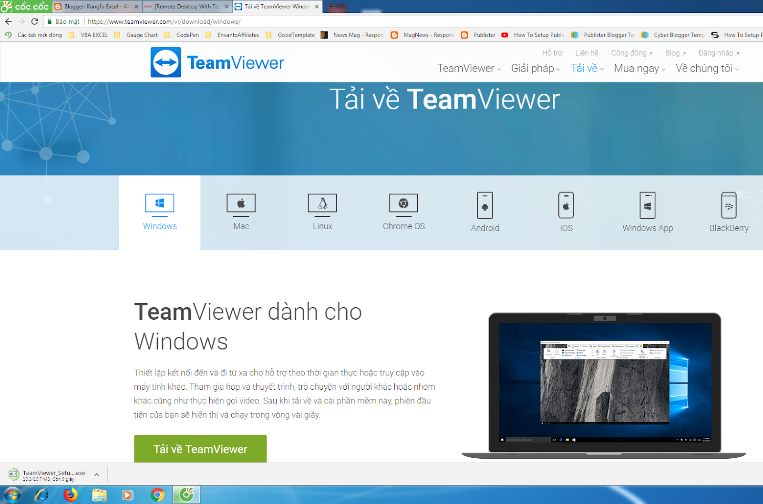Open the VBA EXCEL bookmark
The height and width of the screenshot is (504, 763).
pos(93,34)
